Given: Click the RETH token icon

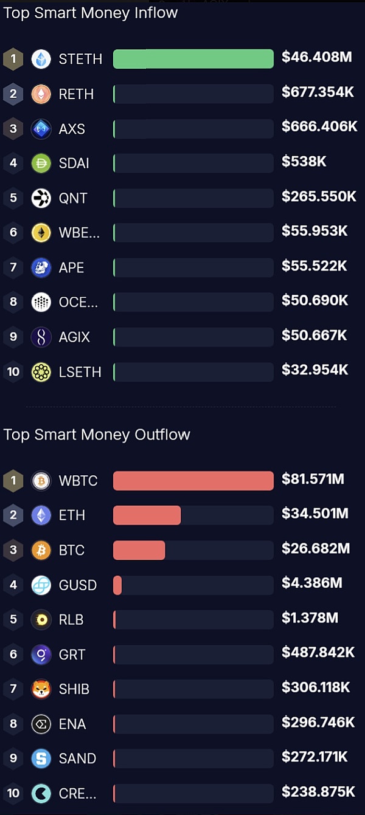Looking at the screenshot, I should 41,94.
